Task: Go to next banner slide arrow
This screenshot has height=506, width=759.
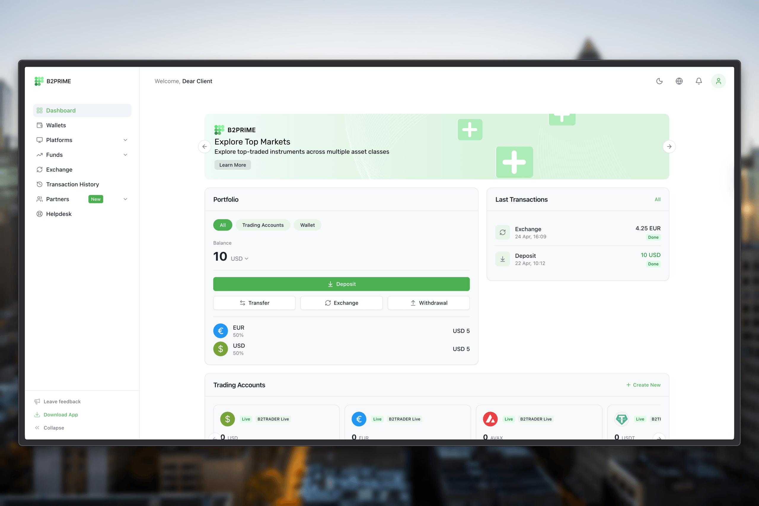Action: (669, 146)
